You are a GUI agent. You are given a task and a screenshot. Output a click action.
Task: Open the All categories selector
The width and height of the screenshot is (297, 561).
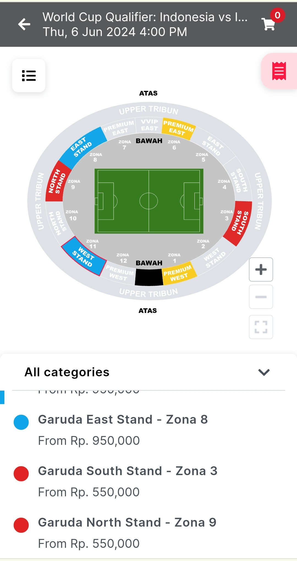click(x=67, y=372)
